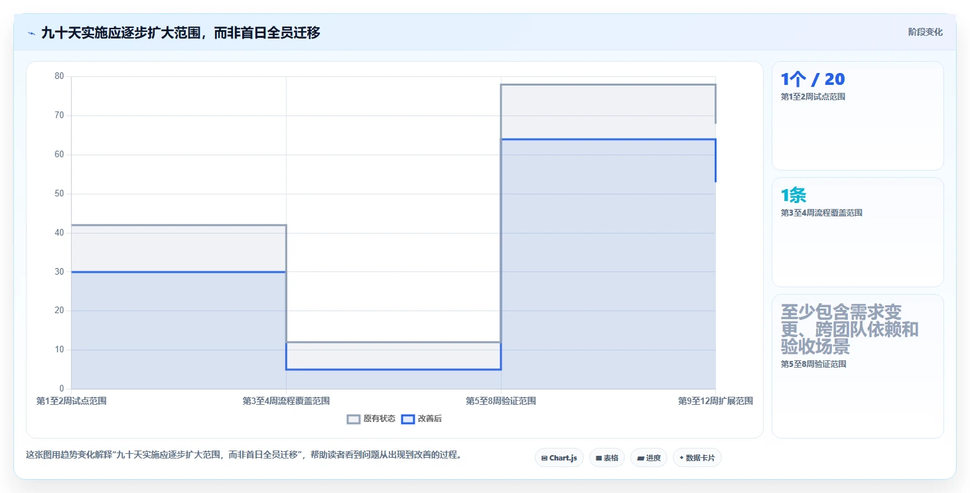Click the grey 原有状态 step line at 12
970x493 pixels.
click(393, 342)
